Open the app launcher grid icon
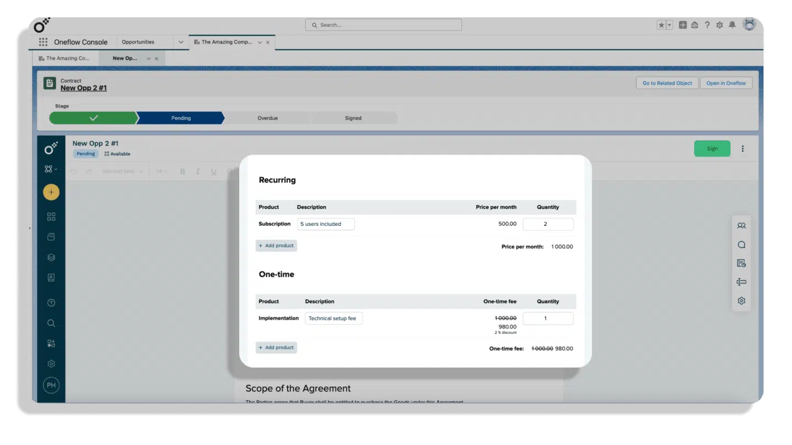The height and width of the screenshot is (445, 792). point(43,42)
